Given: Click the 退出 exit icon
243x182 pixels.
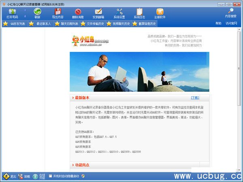Looking at the screenshot, I should [x=6, y=176].
